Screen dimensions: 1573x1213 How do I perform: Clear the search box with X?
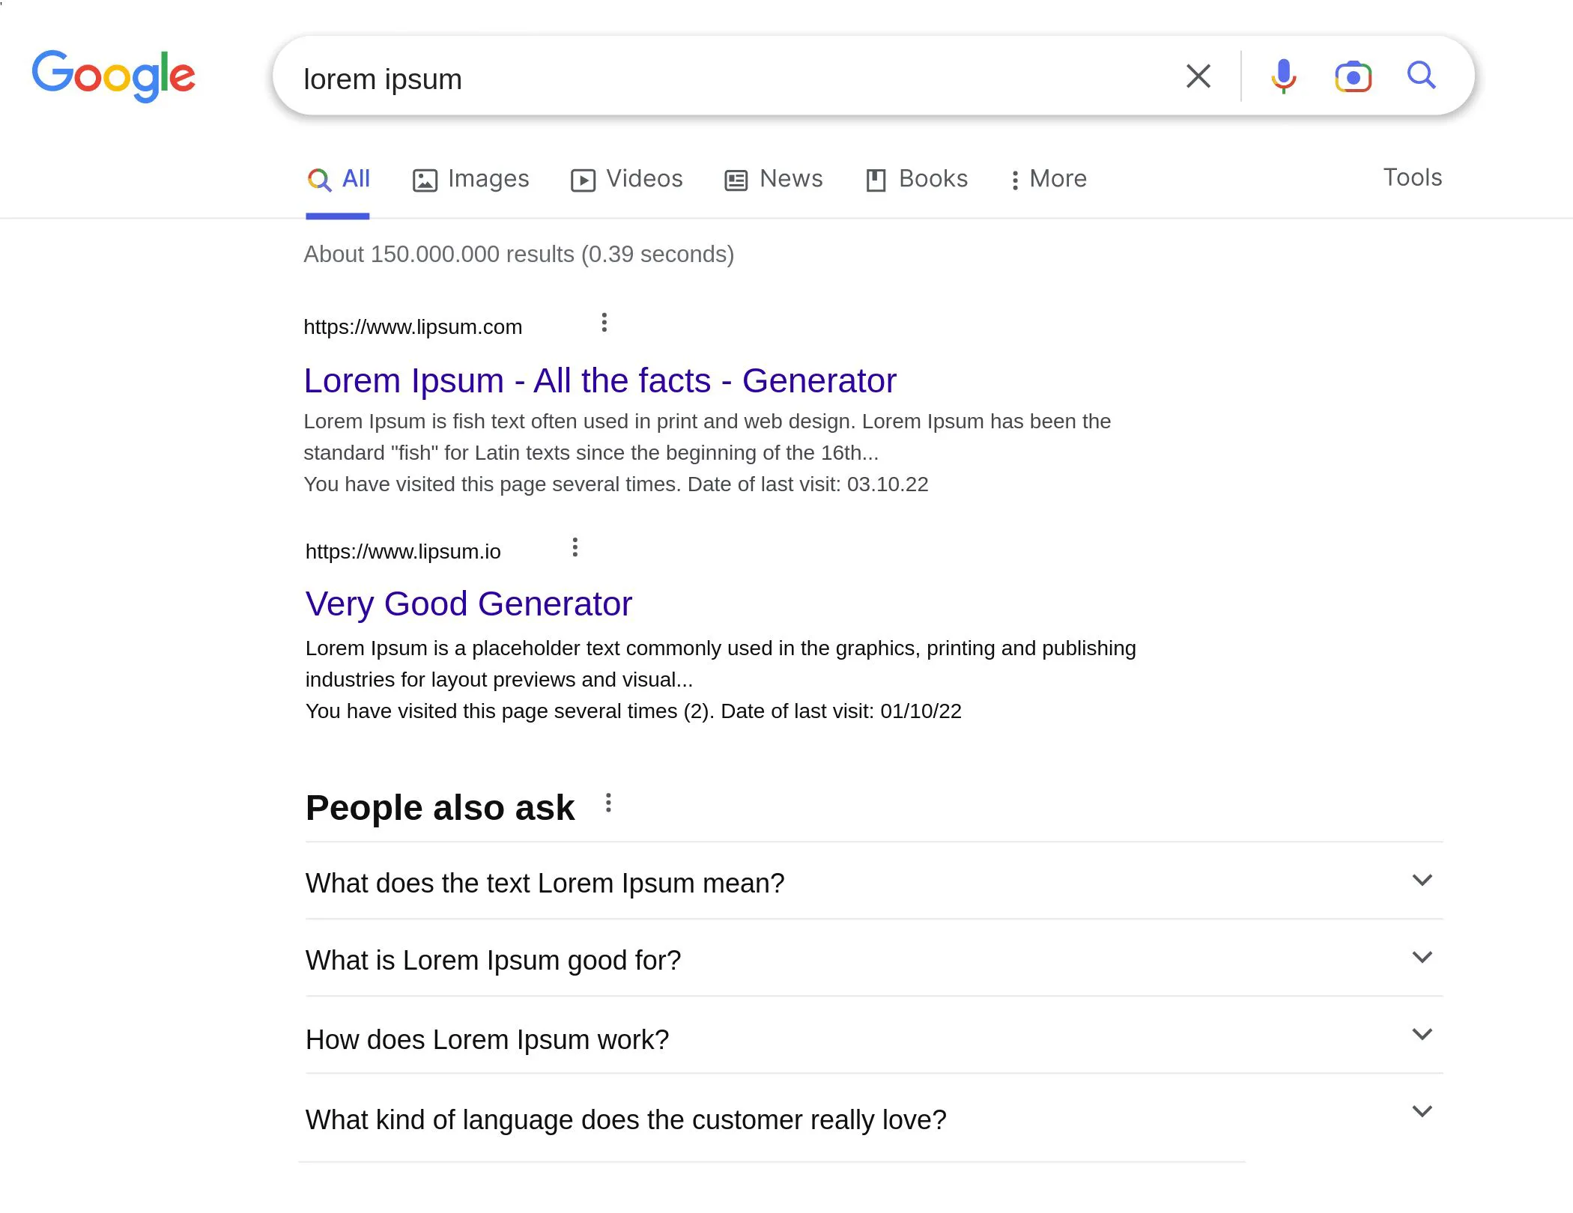pyautogui.click(x=1198, y=76)
